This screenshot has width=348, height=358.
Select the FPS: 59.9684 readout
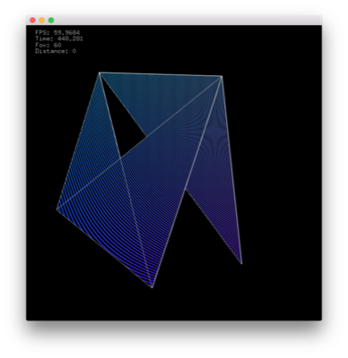(x=57, y=32)
